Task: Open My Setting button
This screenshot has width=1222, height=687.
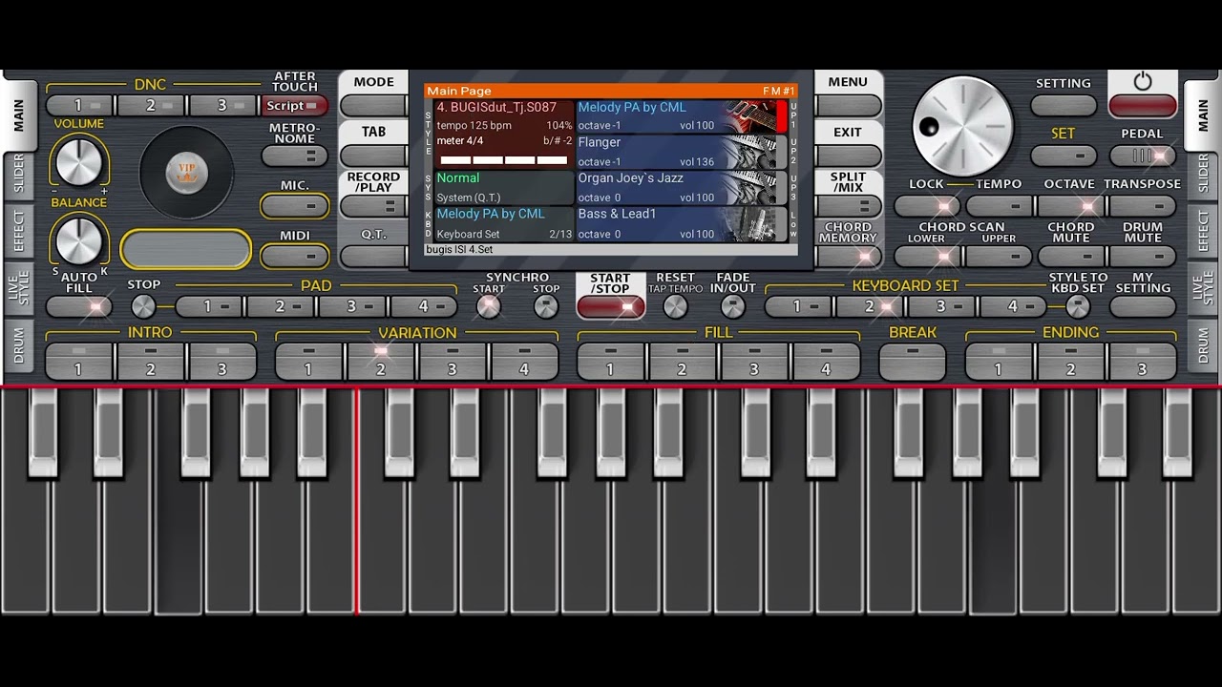Action: (x=1143, y=307)
